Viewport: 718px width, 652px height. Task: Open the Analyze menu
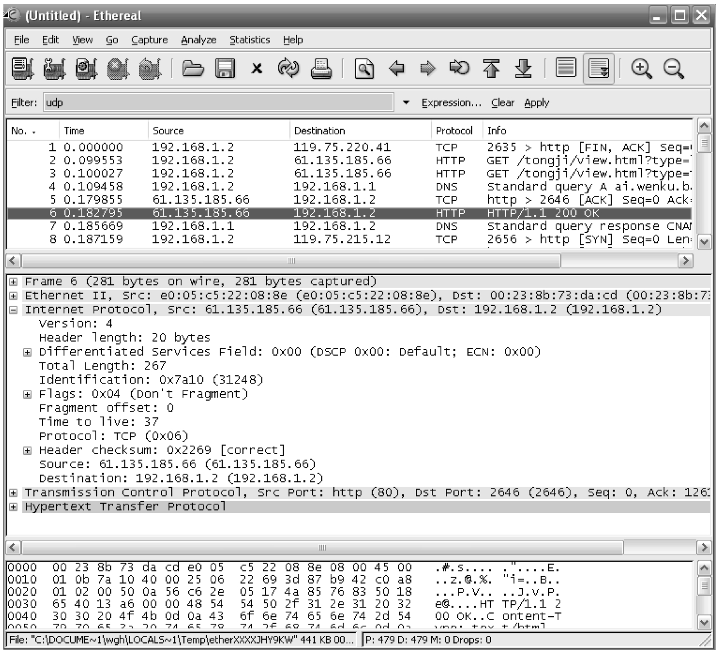point(198,40)
